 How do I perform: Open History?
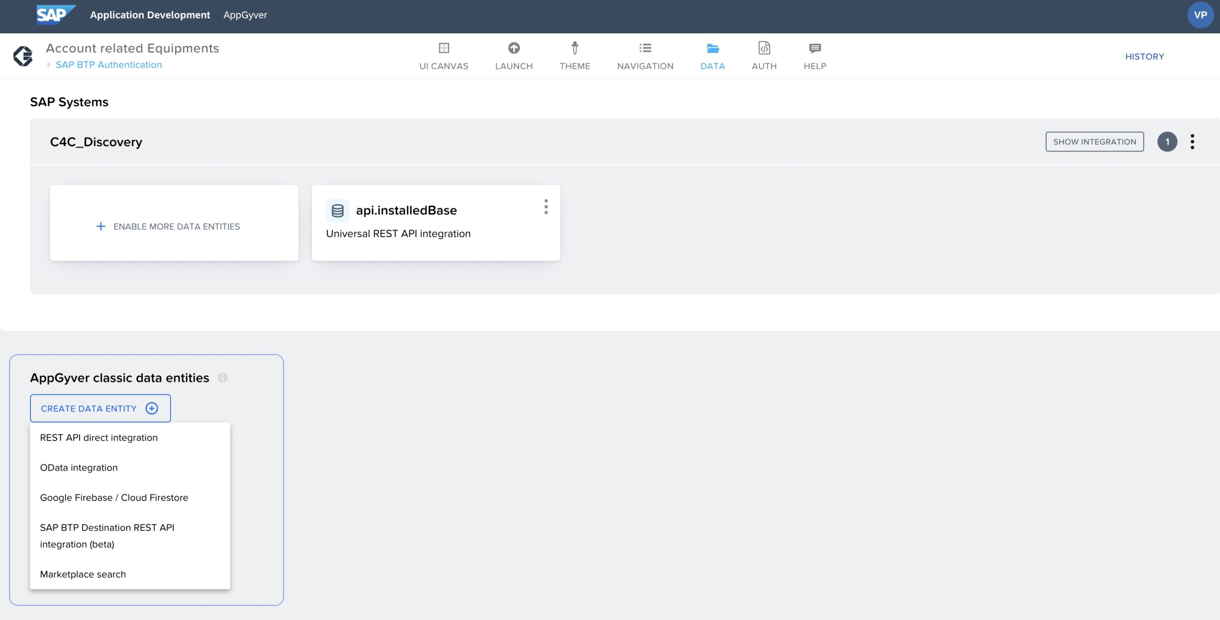[x=1144, y=56]
